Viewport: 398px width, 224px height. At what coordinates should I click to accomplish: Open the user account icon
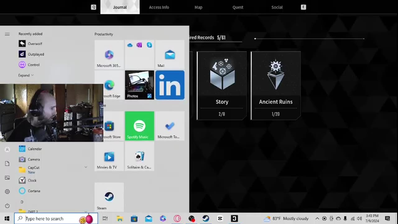coord(7,150)
